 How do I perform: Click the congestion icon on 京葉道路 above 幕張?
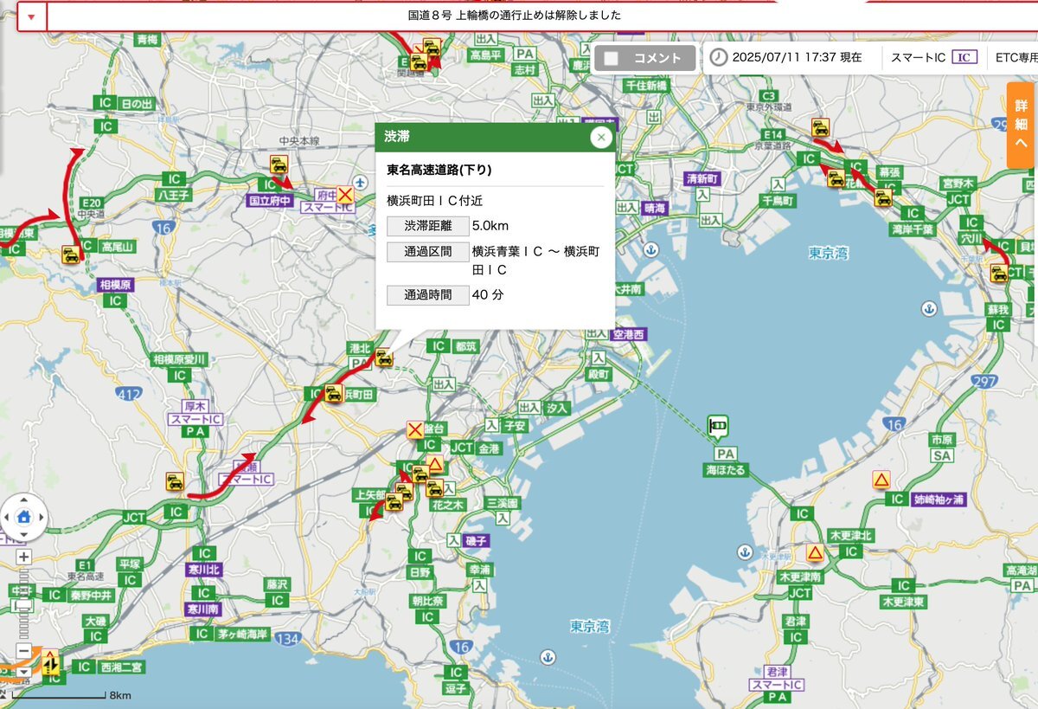[820, 127]
